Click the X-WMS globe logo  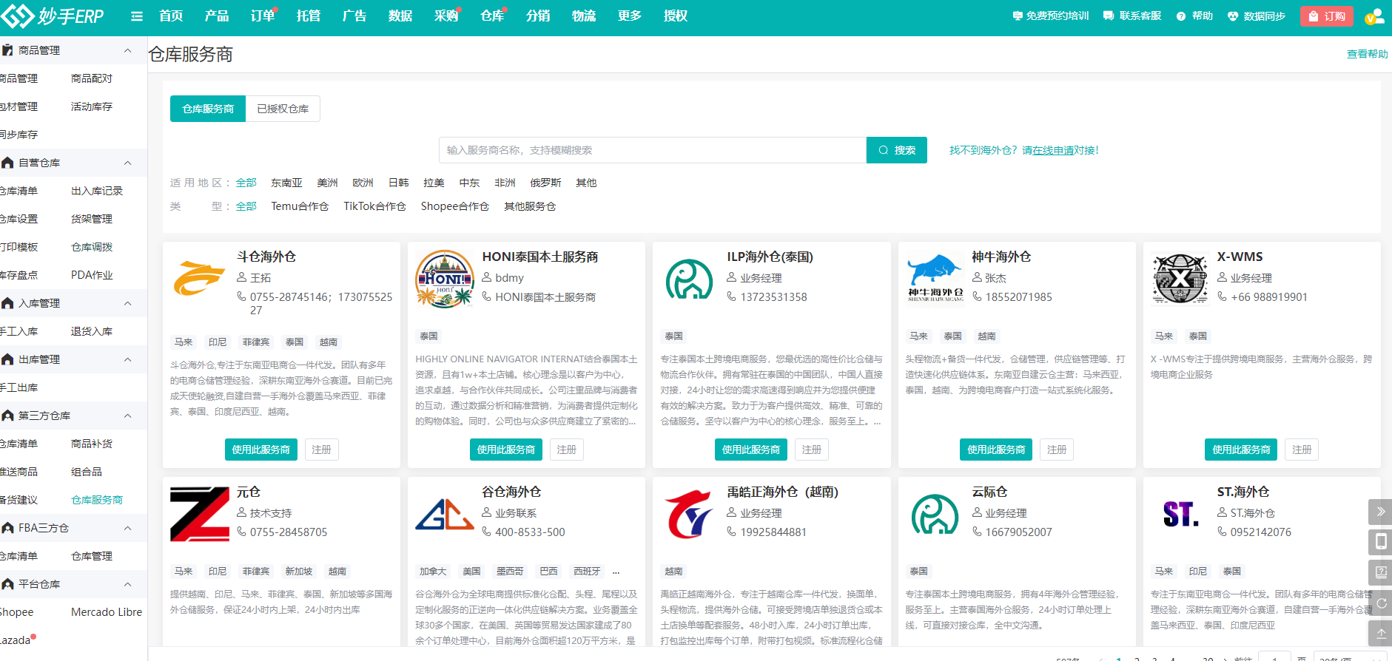[x=1180, y=279]
